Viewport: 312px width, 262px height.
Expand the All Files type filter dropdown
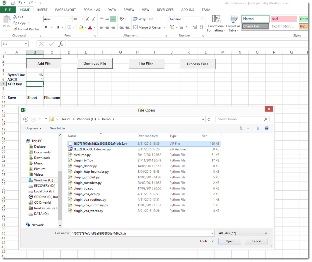pos(243,233)
